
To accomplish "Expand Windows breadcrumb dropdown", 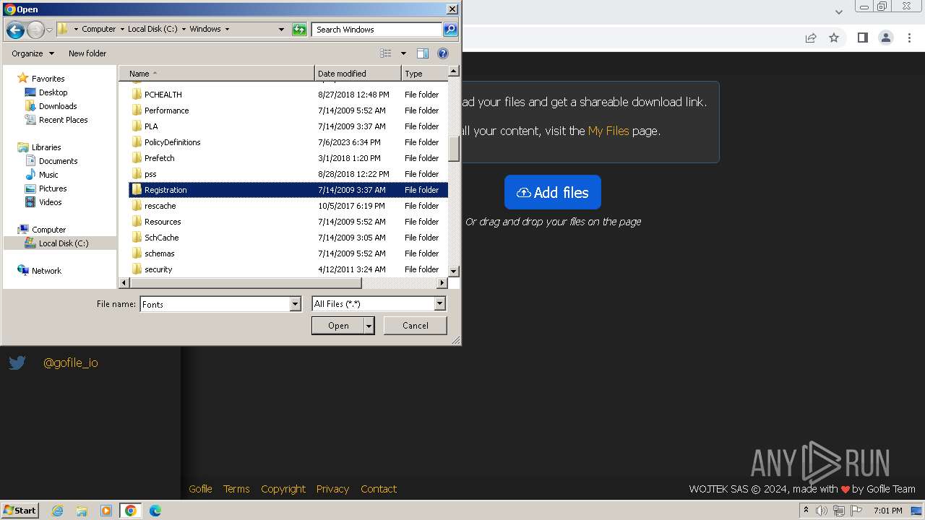I will click(227, 30).
